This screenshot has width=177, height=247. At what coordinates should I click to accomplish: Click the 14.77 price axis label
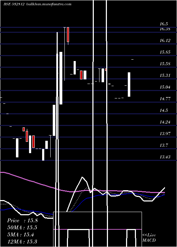click(x=165, y=99)
